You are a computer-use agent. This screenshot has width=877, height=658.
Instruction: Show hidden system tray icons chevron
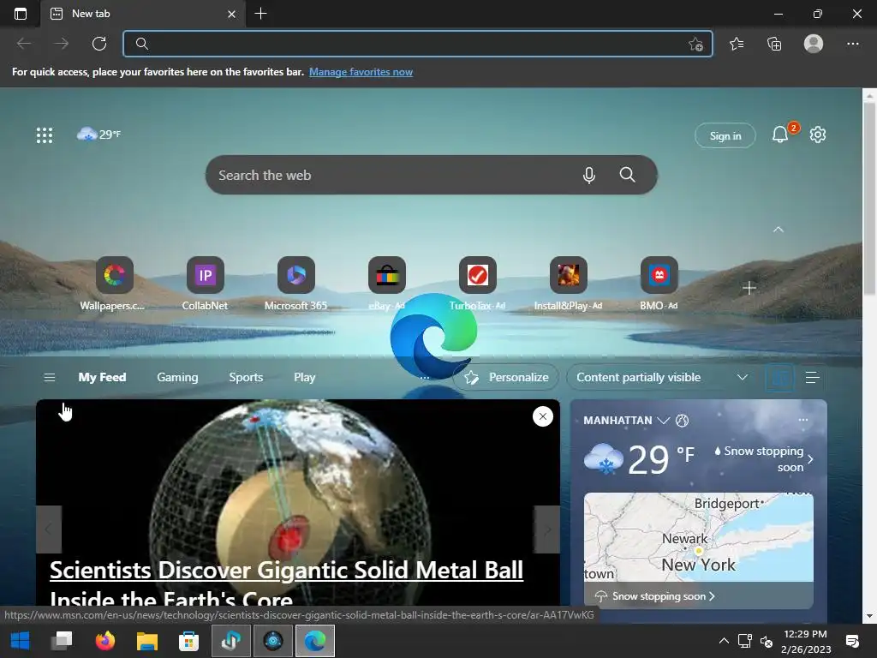[724, 641]
